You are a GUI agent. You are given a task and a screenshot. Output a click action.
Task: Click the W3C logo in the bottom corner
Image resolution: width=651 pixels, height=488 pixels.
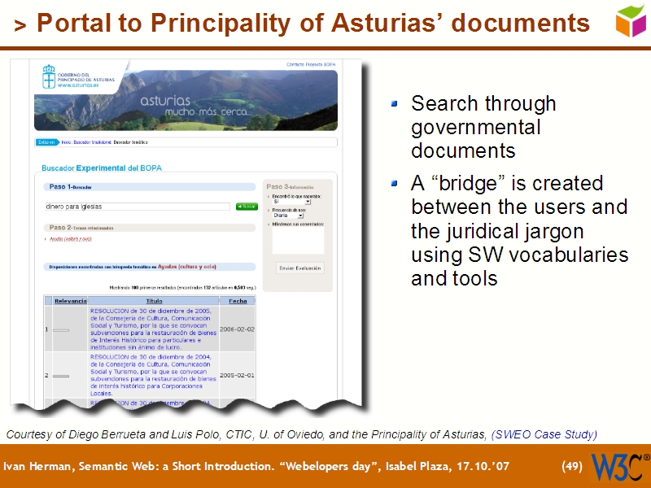pyautogui.click(x=623, y=467)
